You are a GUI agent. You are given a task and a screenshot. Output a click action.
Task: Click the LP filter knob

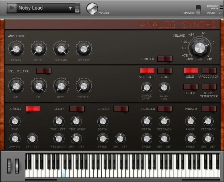39,86
